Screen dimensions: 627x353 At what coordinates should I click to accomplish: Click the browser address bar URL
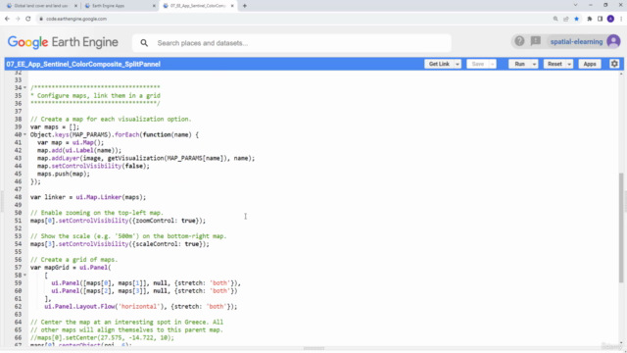tap(76, 19)
